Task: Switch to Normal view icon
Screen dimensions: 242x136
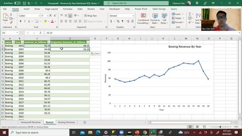Action: [x=190, y=127]
